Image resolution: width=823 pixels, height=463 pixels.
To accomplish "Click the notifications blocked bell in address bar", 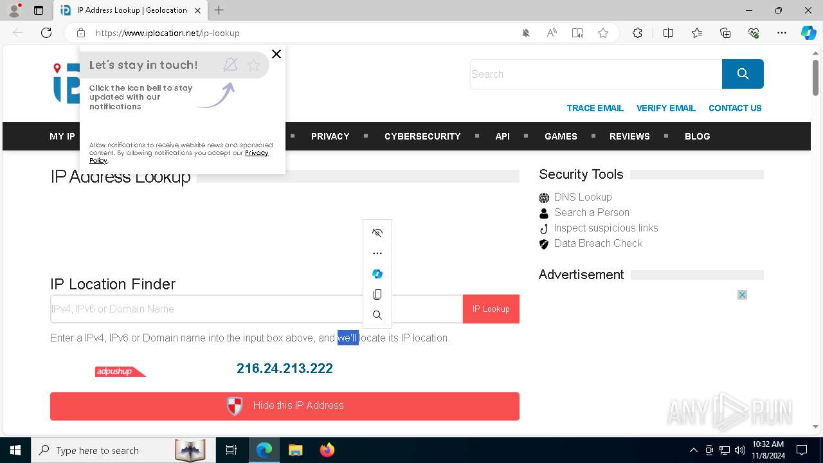I will (x=526, y=33).
